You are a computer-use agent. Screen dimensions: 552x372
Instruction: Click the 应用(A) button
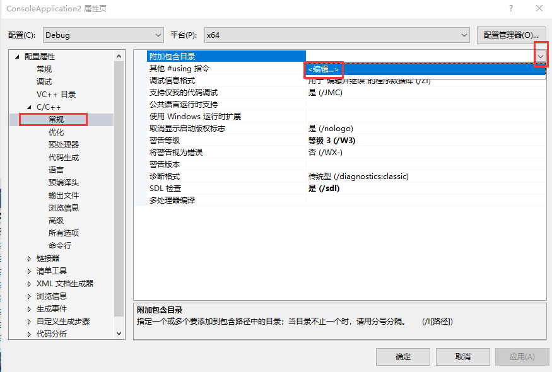[x=521, y=356]
